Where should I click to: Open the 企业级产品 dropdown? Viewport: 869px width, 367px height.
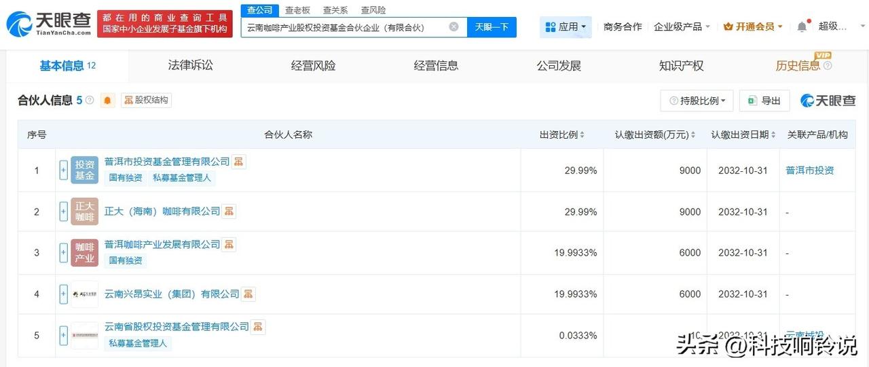tap(682, 27)
